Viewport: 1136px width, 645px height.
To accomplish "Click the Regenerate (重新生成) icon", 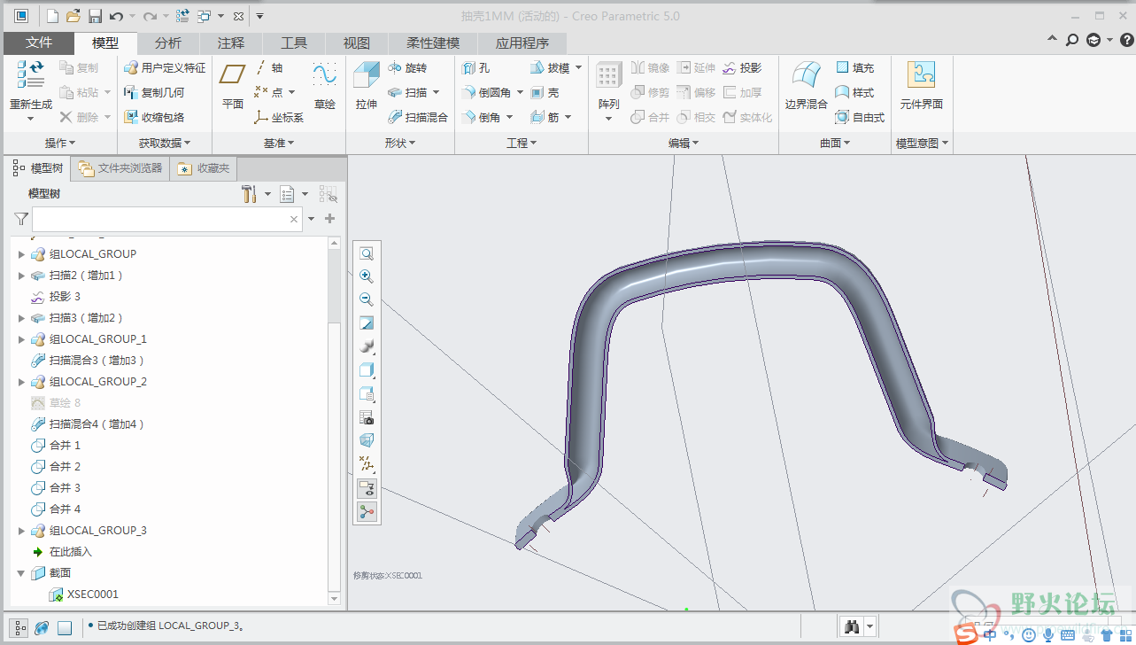I will pyautogui.click(x=30, y=74).
